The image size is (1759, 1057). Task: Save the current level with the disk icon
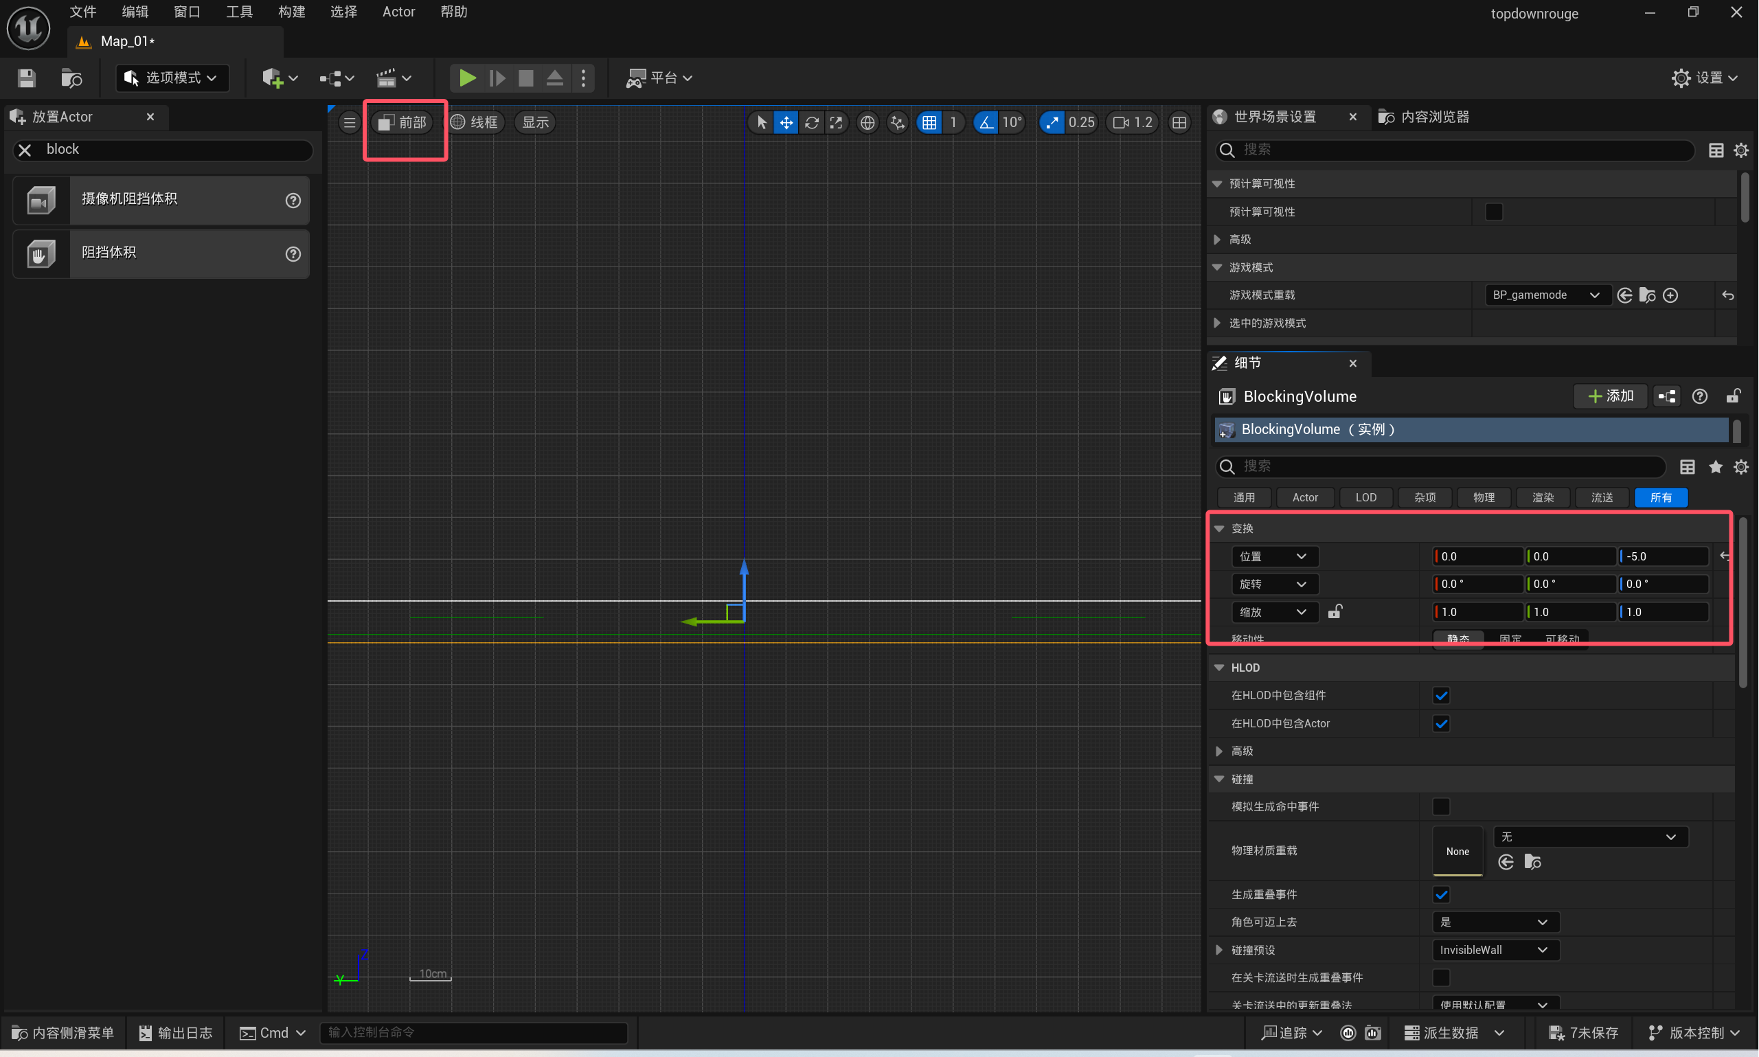tap(26, 78)
